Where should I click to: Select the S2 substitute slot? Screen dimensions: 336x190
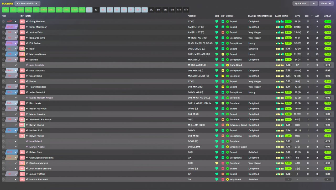[96, 10]
